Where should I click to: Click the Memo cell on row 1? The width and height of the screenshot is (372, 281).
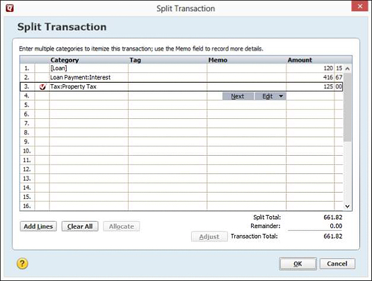(247, 68)
